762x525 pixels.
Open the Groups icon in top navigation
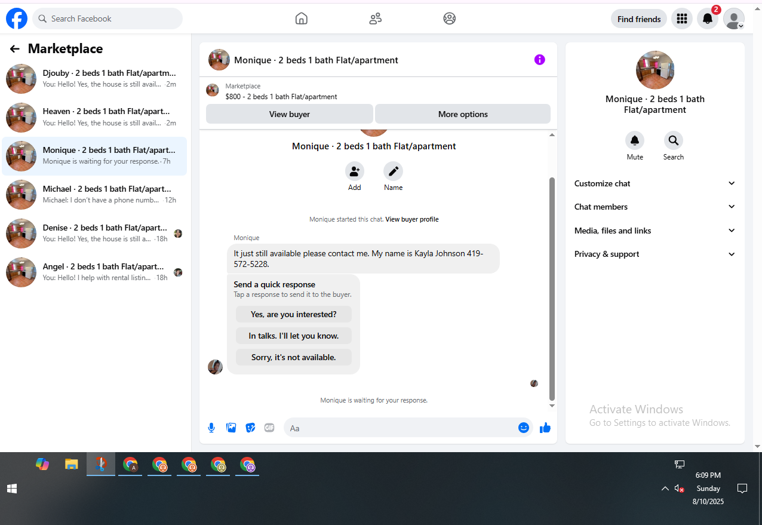[x=450, y=19]
